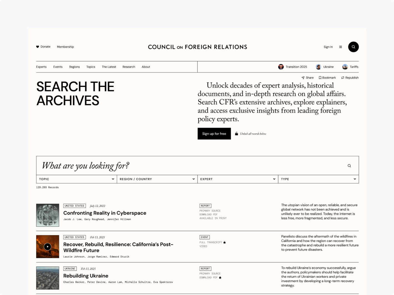
Task: Open The Latest nav item
Action: (x=109, y=67)
